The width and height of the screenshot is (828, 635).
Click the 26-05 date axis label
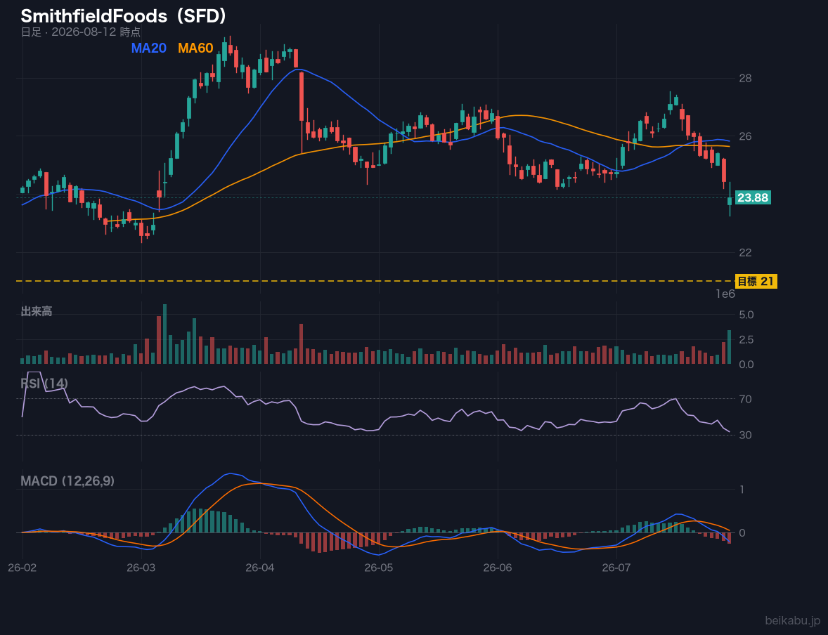click(379, 568)
